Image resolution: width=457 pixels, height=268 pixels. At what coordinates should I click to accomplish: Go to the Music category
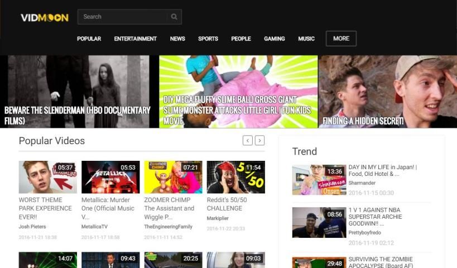pos(306,39)
